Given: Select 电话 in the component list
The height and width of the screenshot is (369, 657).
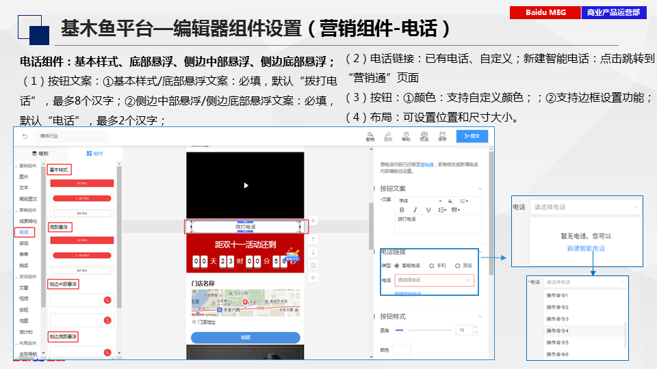Looking at the screenshot, I should 24,232.
